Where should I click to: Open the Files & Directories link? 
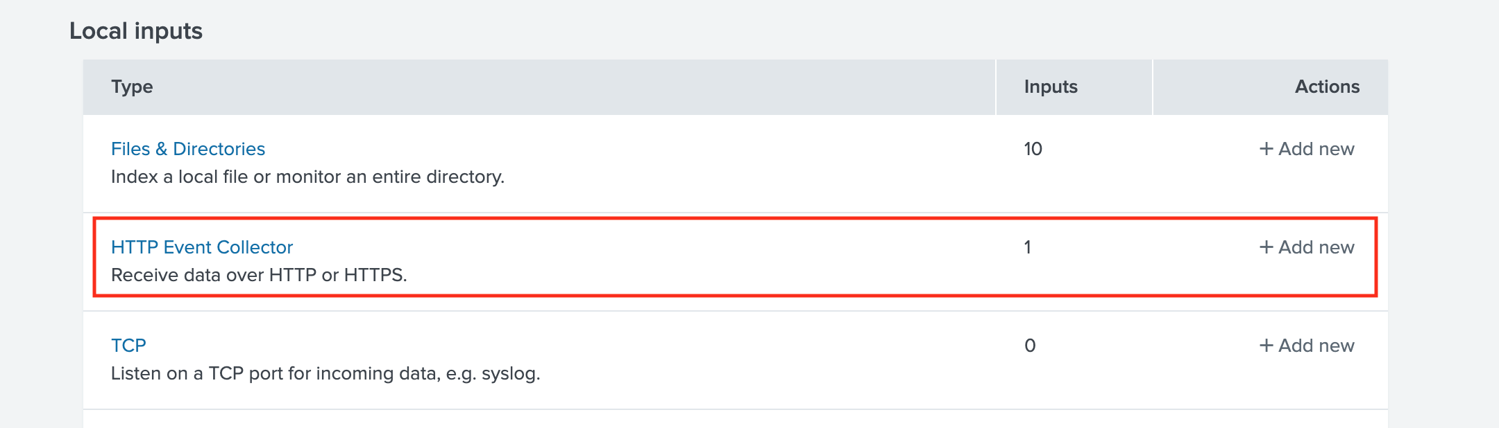pos(187,149)
